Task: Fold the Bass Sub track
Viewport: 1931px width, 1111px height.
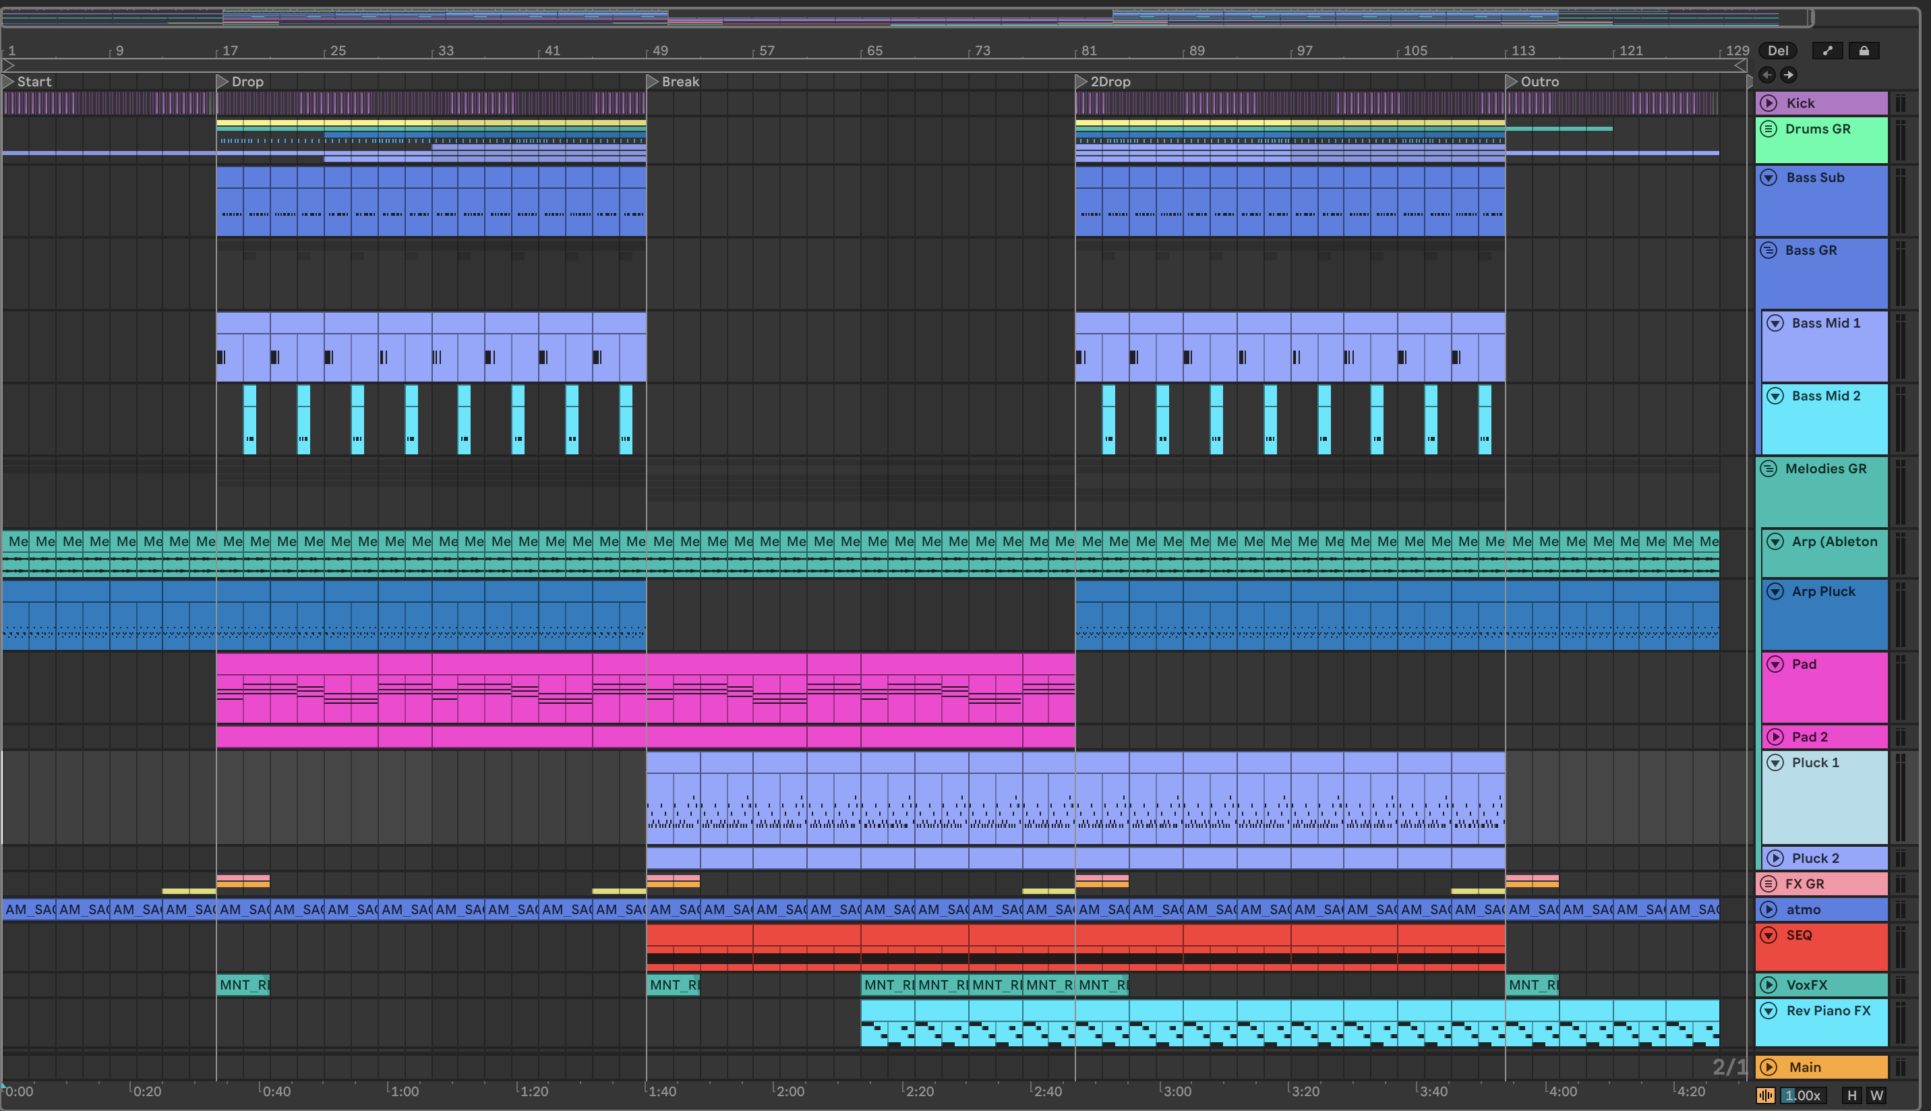Action: pos(1769,178)
